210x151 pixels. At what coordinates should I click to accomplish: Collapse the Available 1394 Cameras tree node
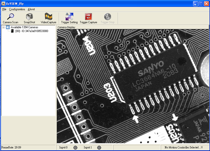pos(3,27)
